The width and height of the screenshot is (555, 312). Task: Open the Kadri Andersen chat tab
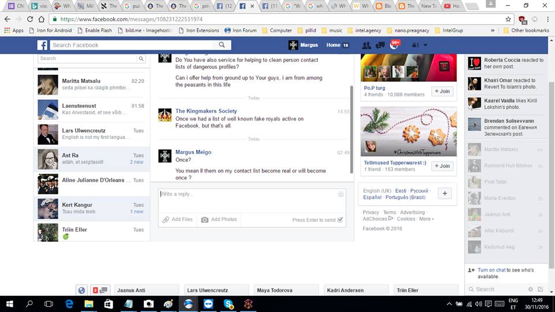click(356, 290)
